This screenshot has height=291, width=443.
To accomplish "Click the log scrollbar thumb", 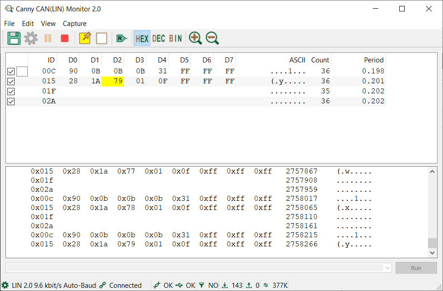I will point(432,243).
